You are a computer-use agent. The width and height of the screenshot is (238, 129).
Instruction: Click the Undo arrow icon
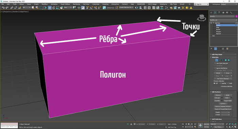click(3, 8)
